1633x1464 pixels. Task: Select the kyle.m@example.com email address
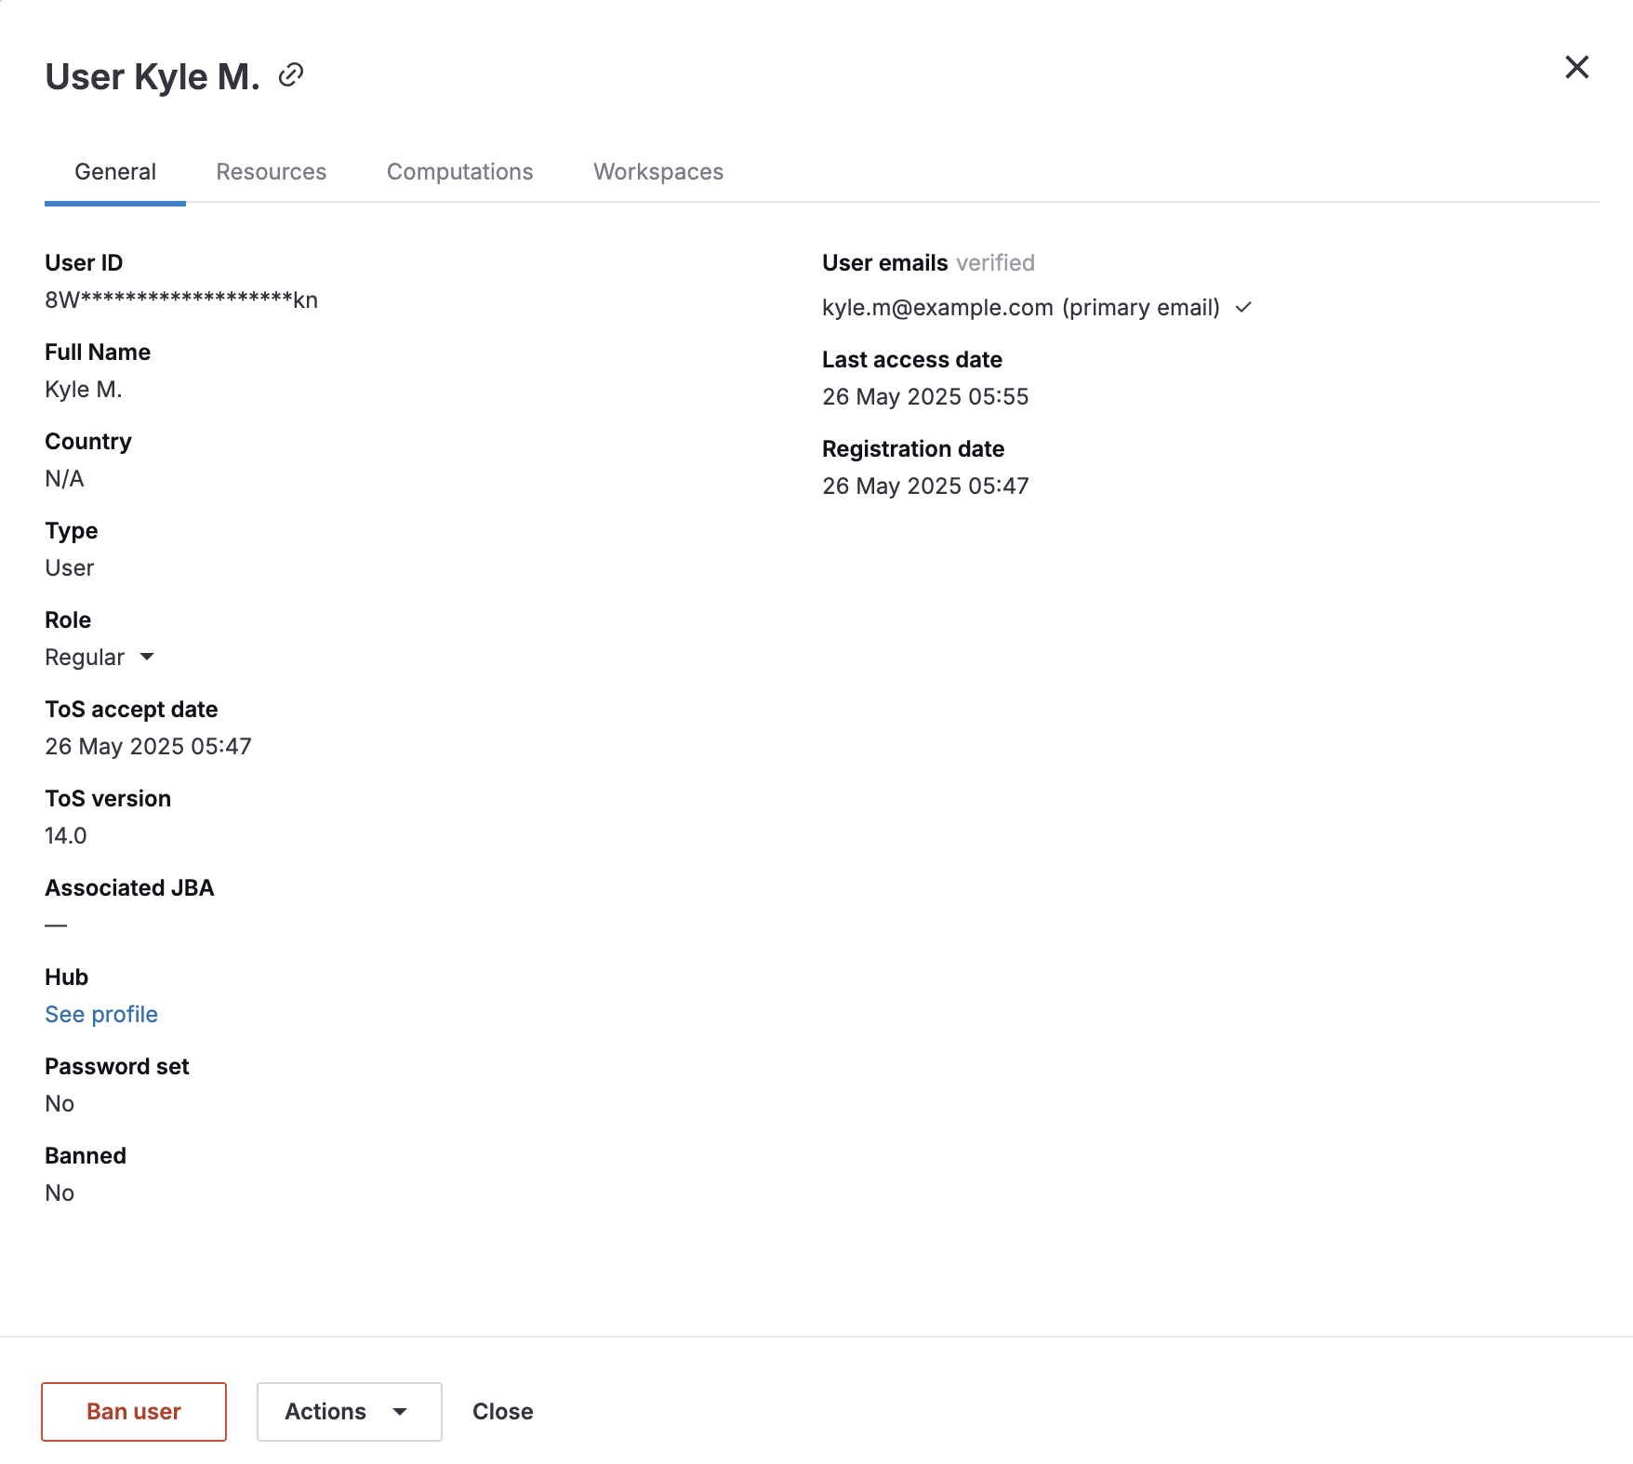coord(937,307)
